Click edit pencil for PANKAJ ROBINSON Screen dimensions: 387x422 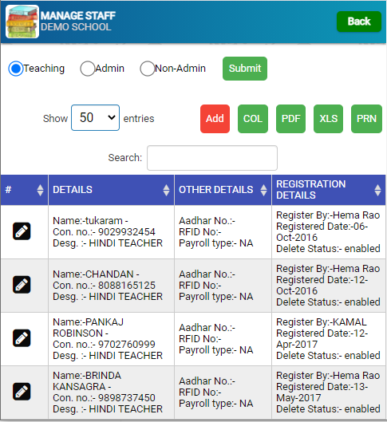(22, 338)
